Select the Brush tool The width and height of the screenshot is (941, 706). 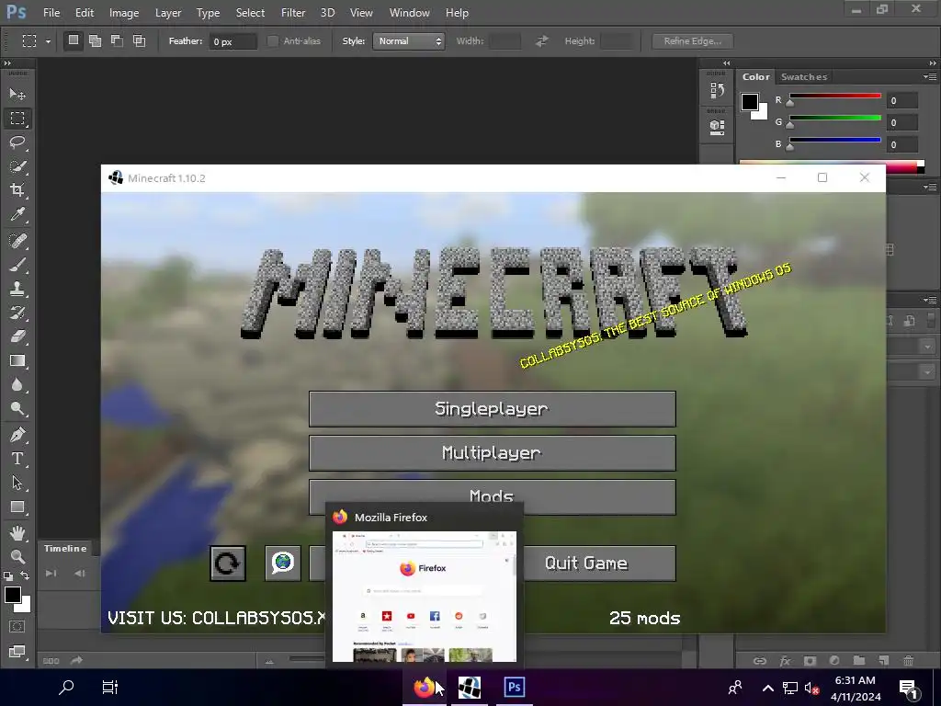coord(17,265)
